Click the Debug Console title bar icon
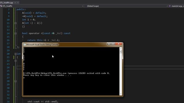 click(24, 45)
